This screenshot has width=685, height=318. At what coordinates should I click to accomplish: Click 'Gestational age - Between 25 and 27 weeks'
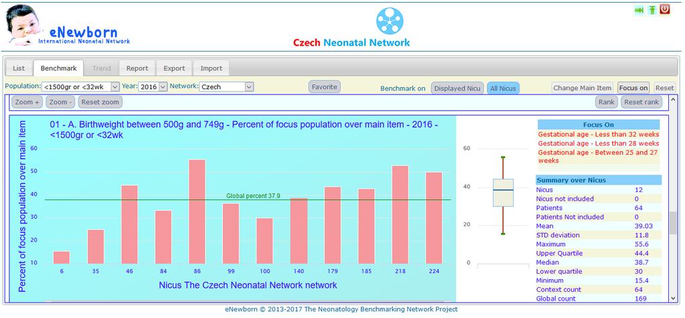click(x=599, y=157)
